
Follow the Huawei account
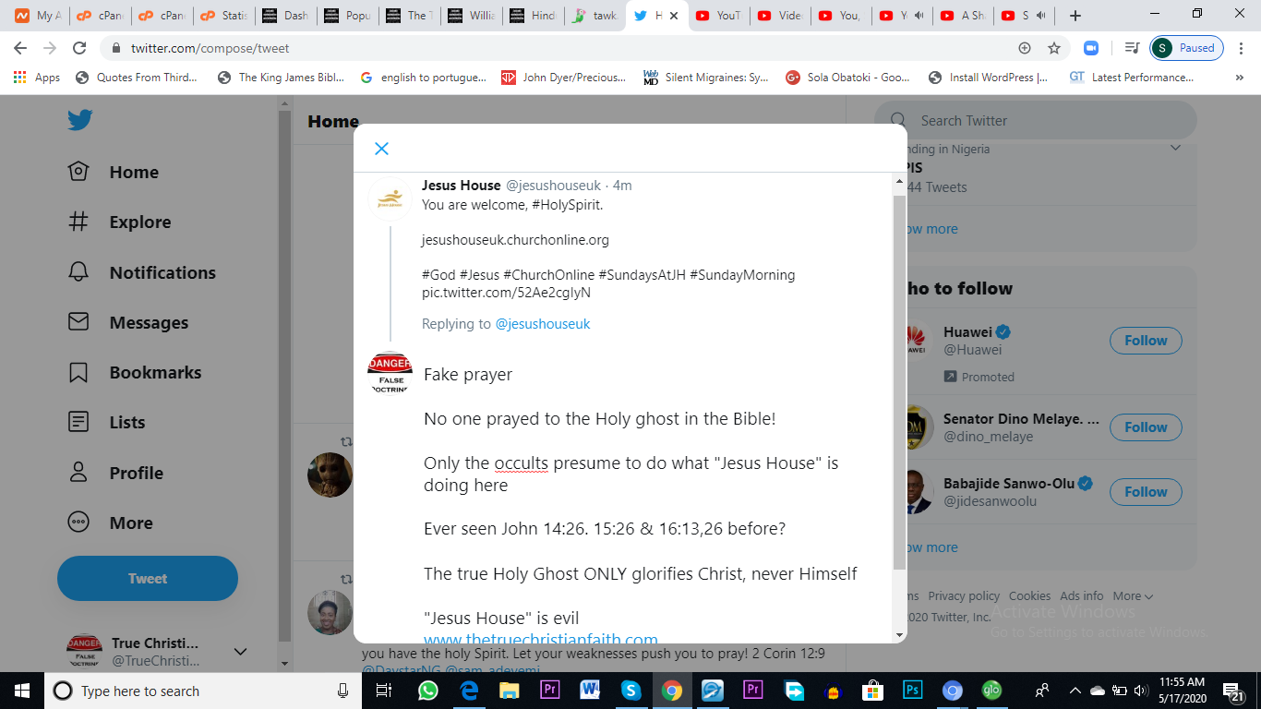1145,341
